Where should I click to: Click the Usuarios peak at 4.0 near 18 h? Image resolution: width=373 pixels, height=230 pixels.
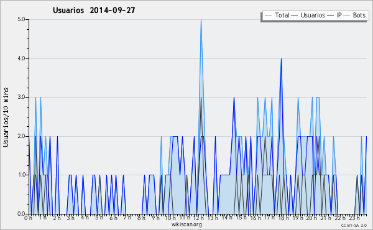(x=281, y=59)
